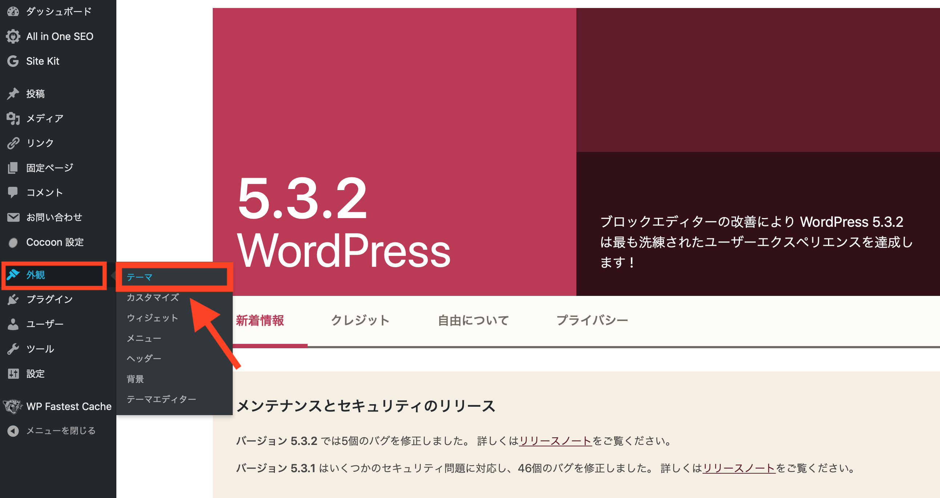The height and width of the screenshot is (498, 940).
Task: Open the 外観 menu label
Action: pos(35,274)
